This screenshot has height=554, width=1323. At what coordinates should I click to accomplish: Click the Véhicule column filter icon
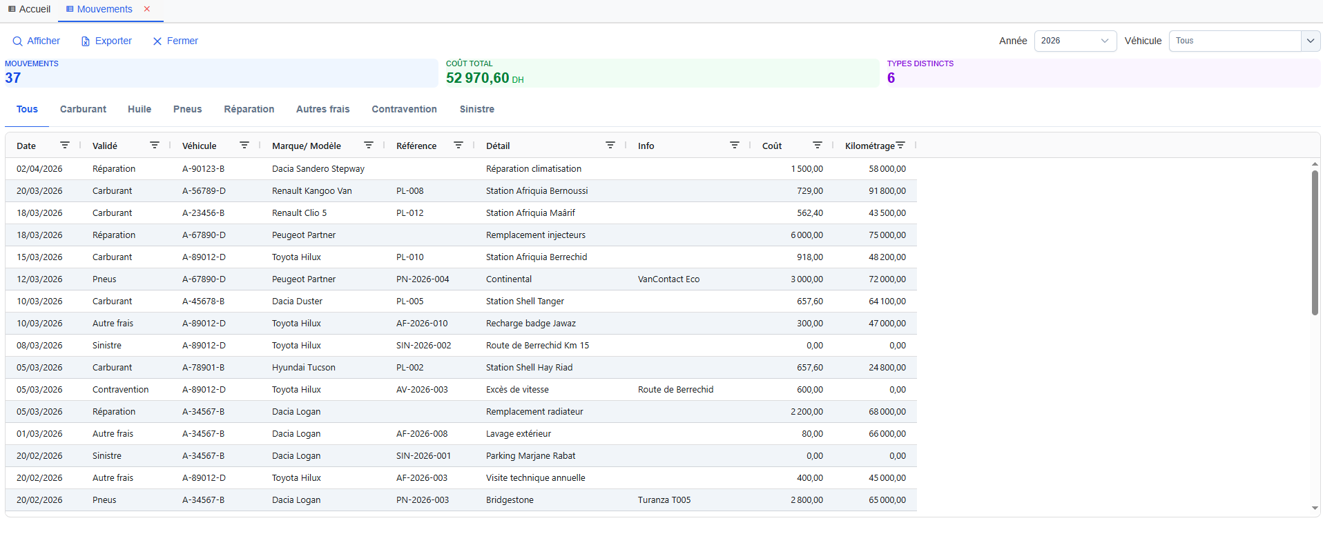tap(244, 146)
